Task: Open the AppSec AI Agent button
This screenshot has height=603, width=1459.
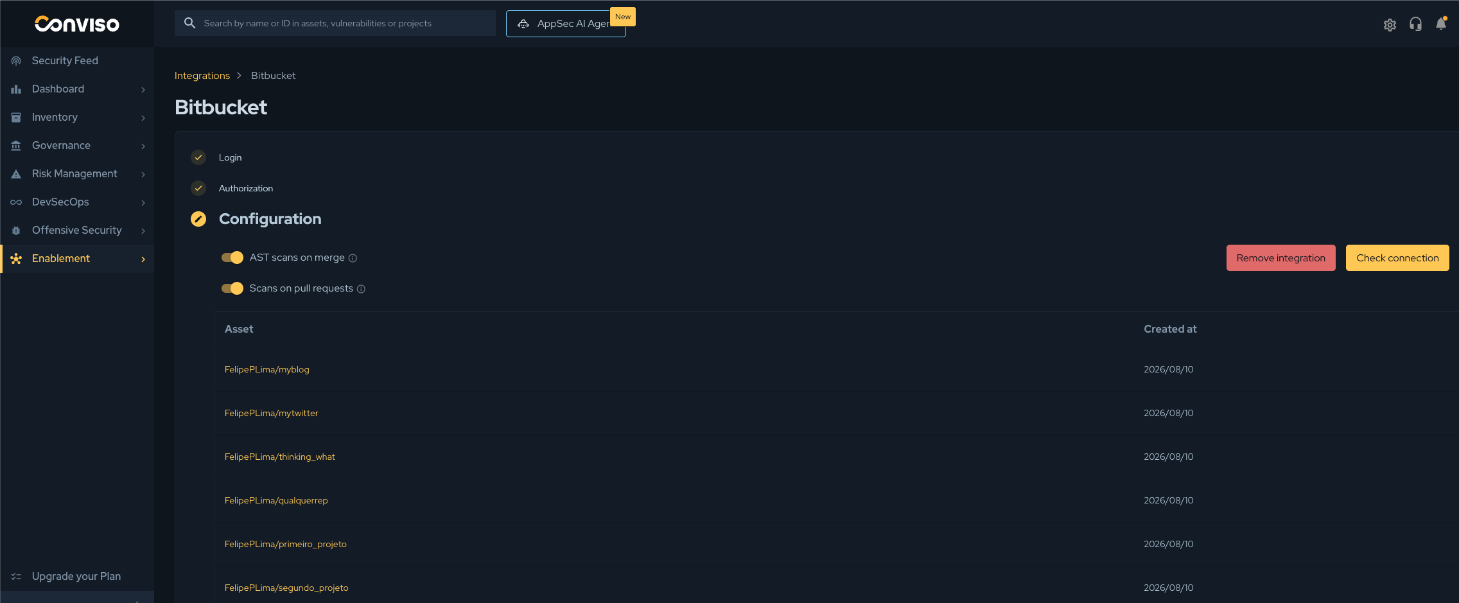Action: (x=566, y=24)
